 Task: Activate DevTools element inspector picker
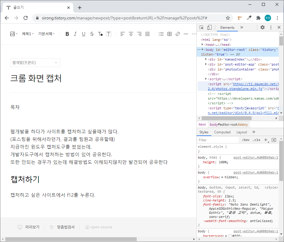[x=201, y=28]
